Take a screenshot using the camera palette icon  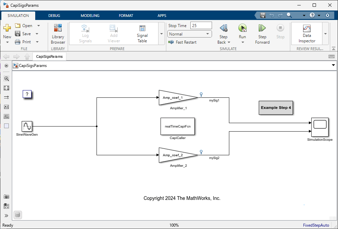point(6,197)
